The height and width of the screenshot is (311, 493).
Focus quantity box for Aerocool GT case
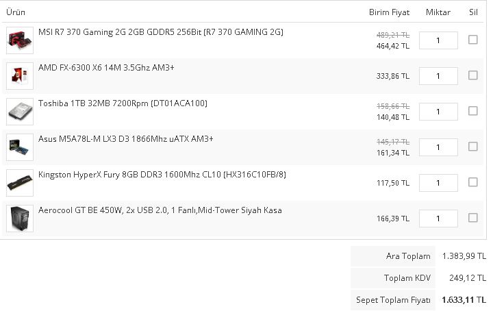pyautogui.click(x=438, y=219)
